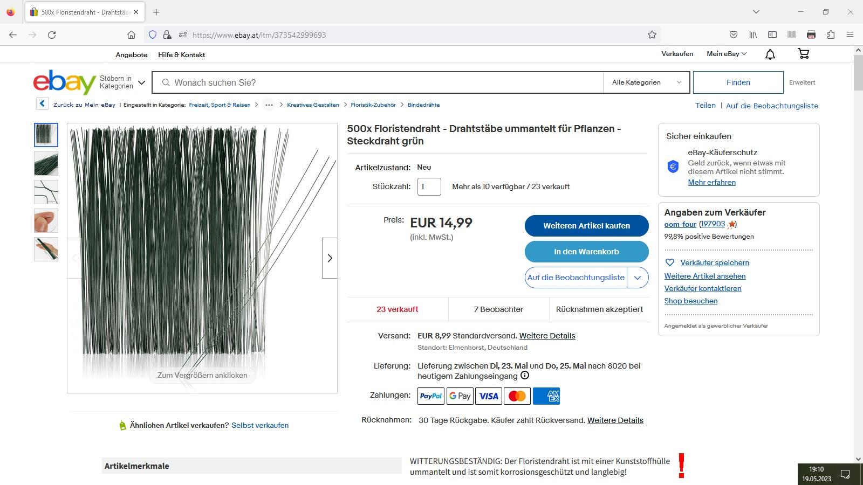Select the second product thumbnail

point(46,164)
